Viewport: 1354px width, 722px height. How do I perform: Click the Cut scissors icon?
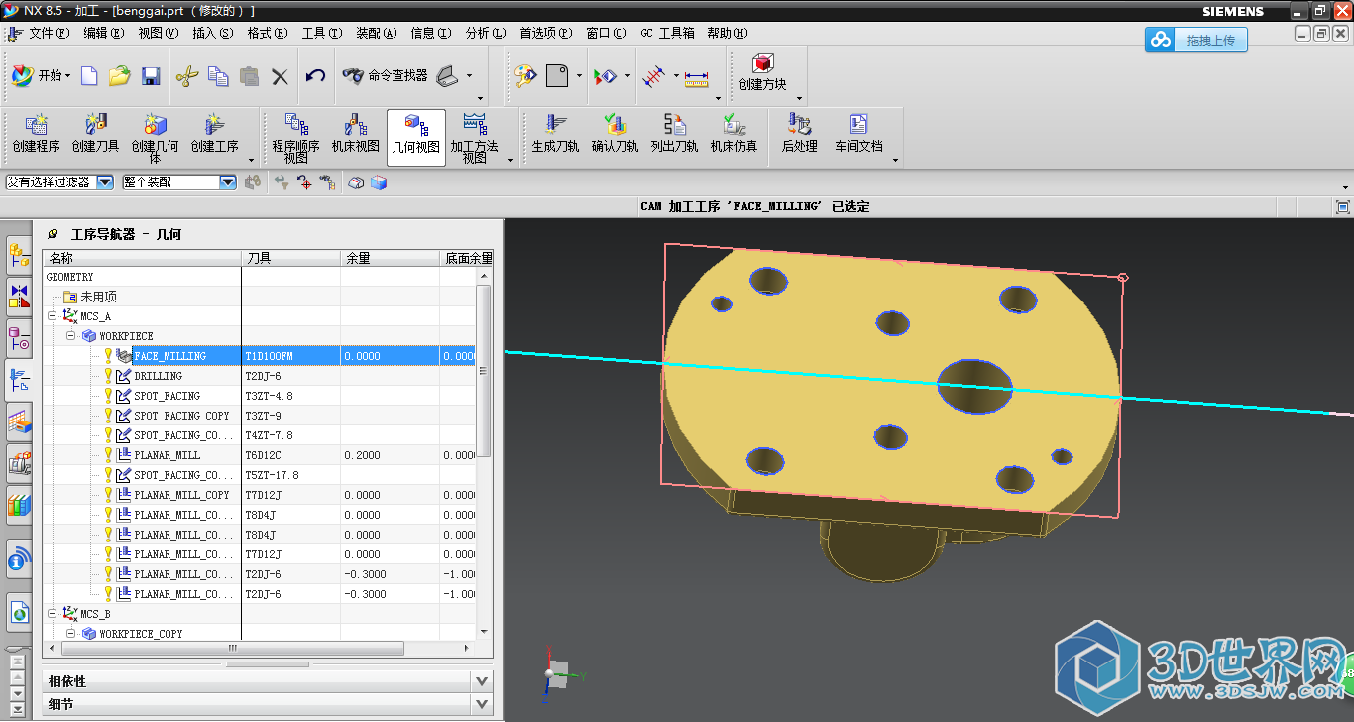[x=187, y=75]
